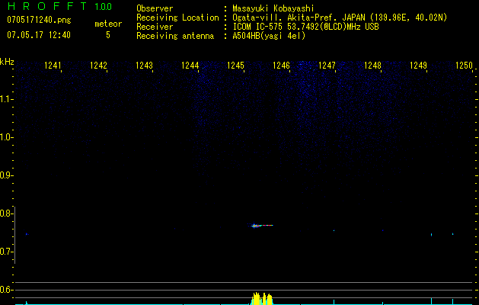Click the yellow signal intensity peaks at bottom
The height and width of the screenshot is (305, 479).
tap(262, 298)
